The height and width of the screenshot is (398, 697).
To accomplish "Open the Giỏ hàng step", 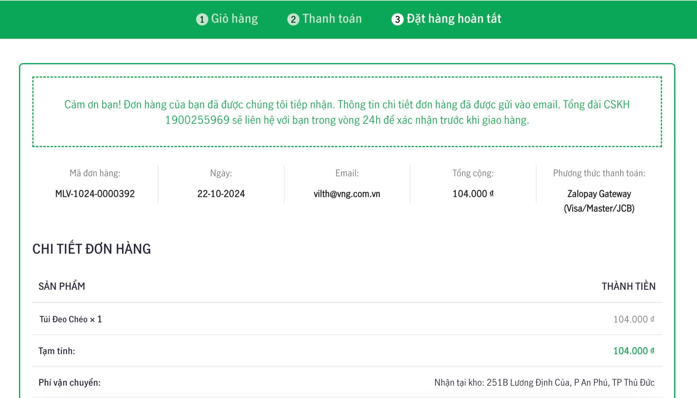I will click(x=234, y=19).
